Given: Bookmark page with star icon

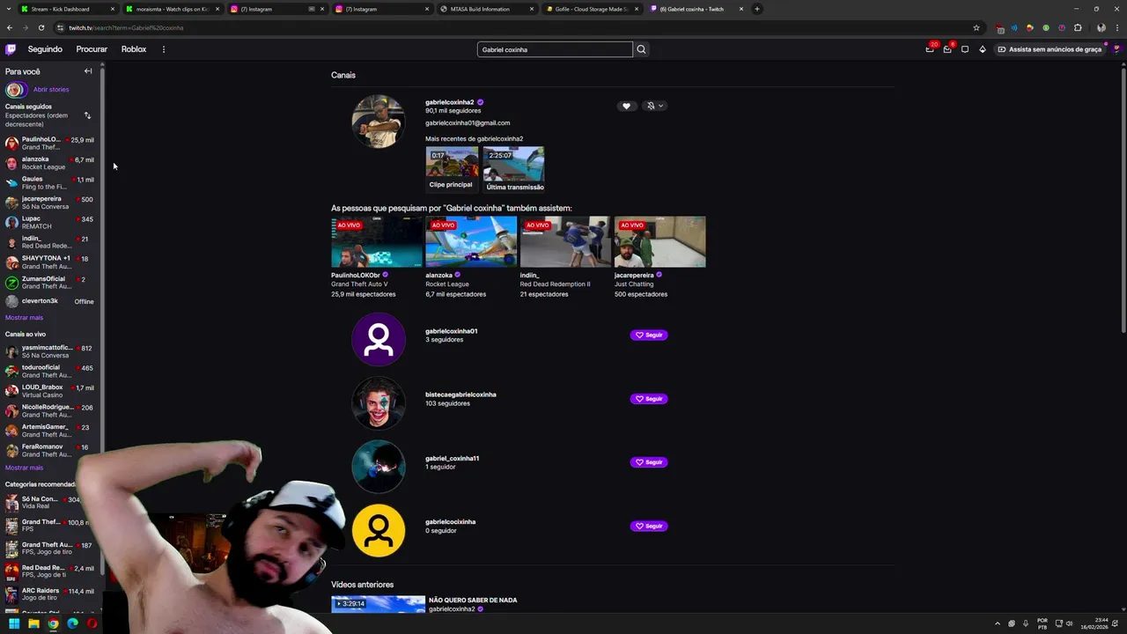Looking at the screenshot, I should tap(976, 27).
